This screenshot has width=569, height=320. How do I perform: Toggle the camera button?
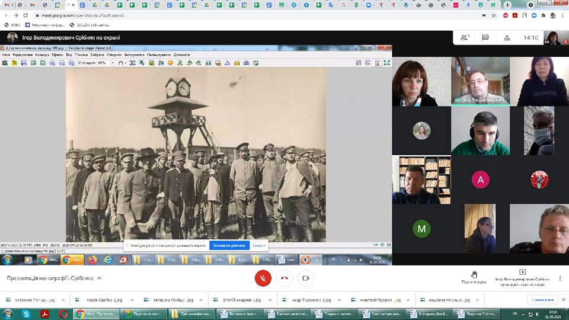pos(306,278)
